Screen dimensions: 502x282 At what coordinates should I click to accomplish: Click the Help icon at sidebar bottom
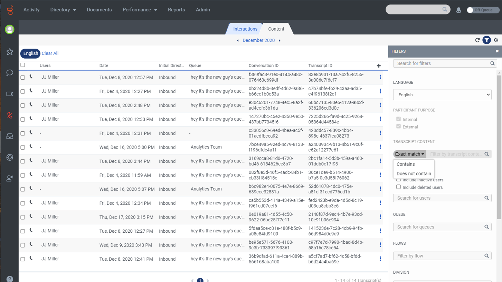(9, 278)
